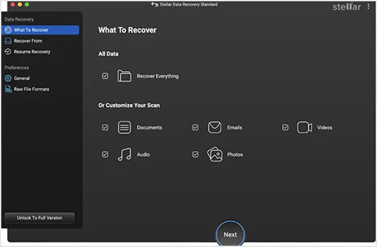Uncheck the Emails checkbox

(195, 127)
